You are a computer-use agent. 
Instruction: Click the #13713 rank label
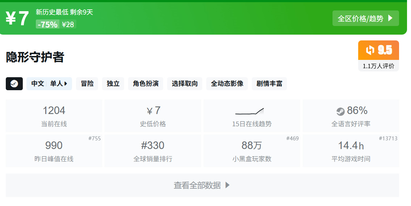tap(388, 138)
